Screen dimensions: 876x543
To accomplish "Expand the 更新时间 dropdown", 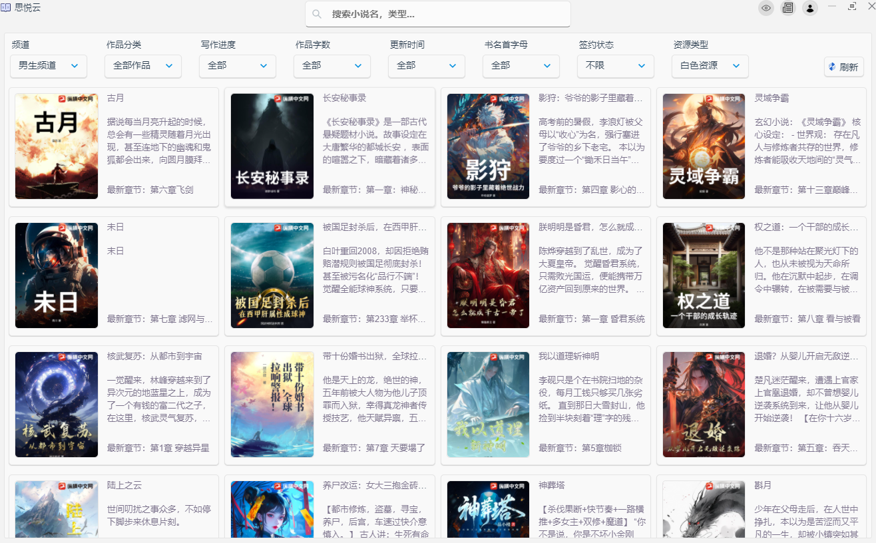I will click(427, 66).
